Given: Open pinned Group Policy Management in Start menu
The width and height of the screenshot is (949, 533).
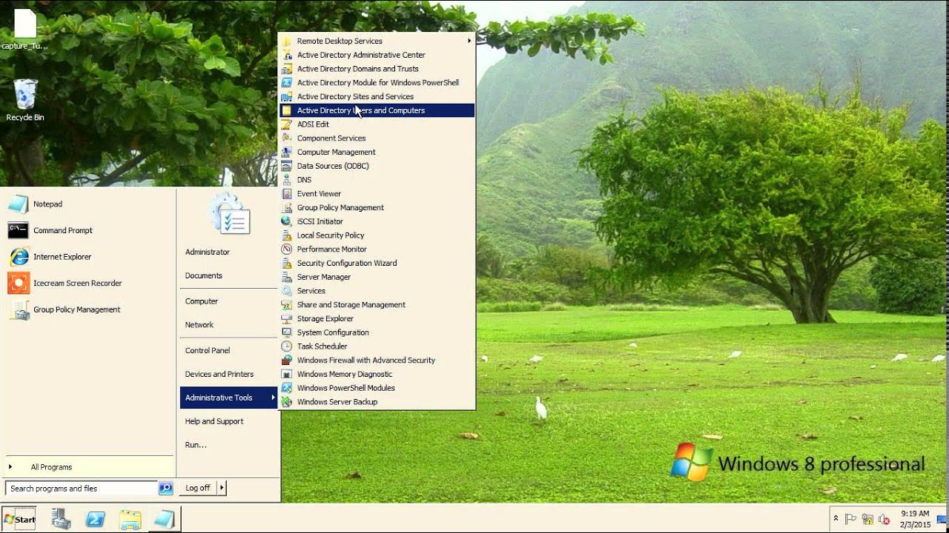Looking at the screenshot, I should tap(19, 310).
